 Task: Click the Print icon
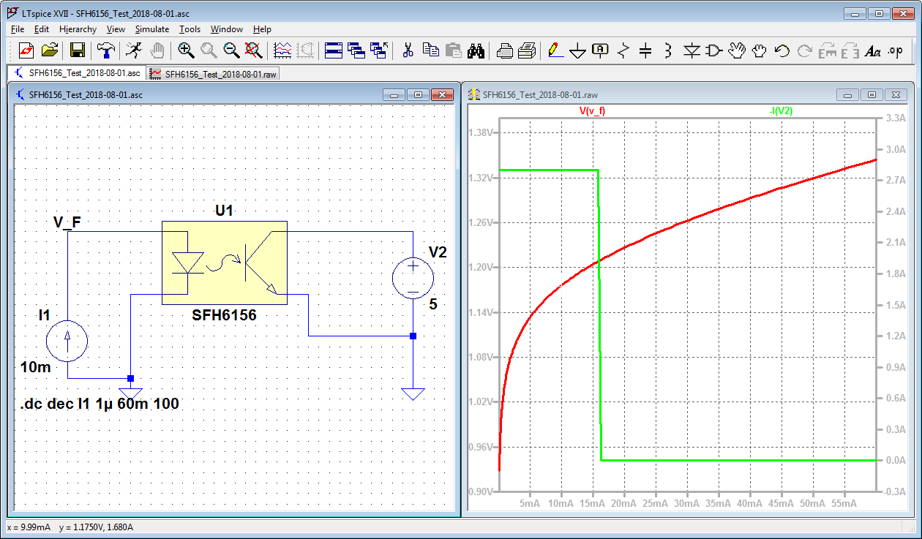(x=527, y=50)
